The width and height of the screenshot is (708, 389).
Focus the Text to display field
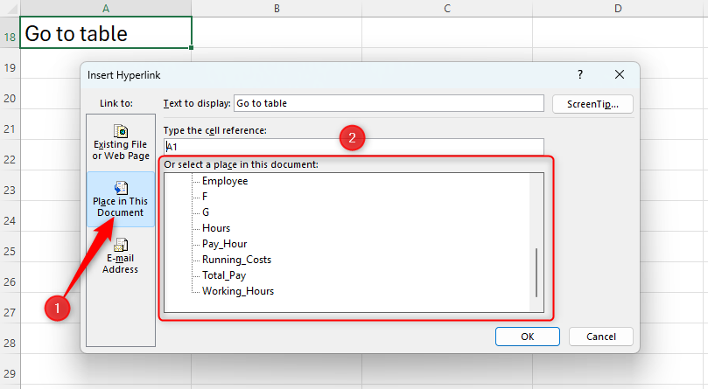[388, 103]
